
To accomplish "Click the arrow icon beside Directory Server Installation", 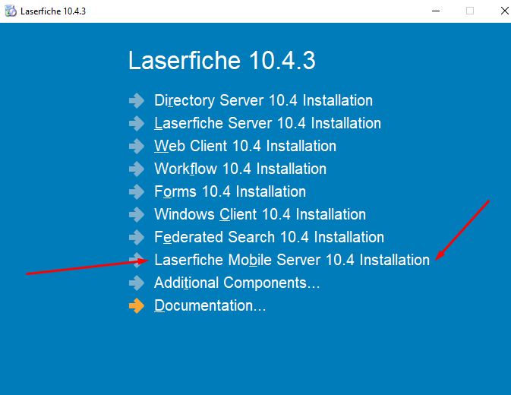I will [x=137, y=101].
